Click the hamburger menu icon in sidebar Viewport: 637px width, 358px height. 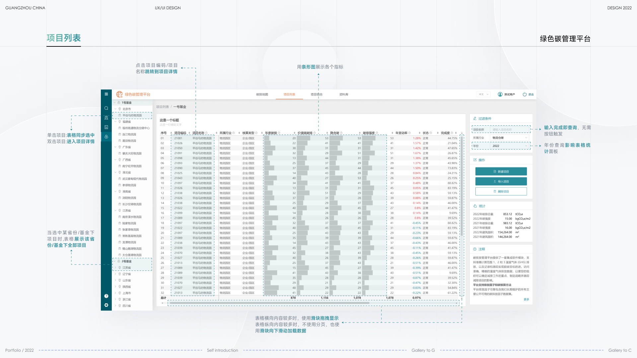tap(106, 94)
